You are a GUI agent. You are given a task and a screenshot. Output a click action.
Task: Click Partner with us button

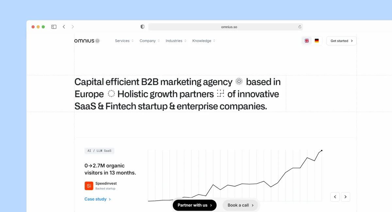pos(195,205)
